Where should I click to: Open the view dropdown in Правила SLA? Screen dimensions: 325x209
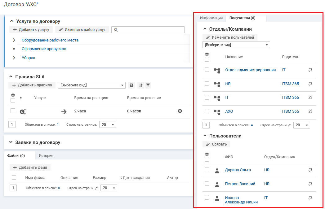[91, 85]
